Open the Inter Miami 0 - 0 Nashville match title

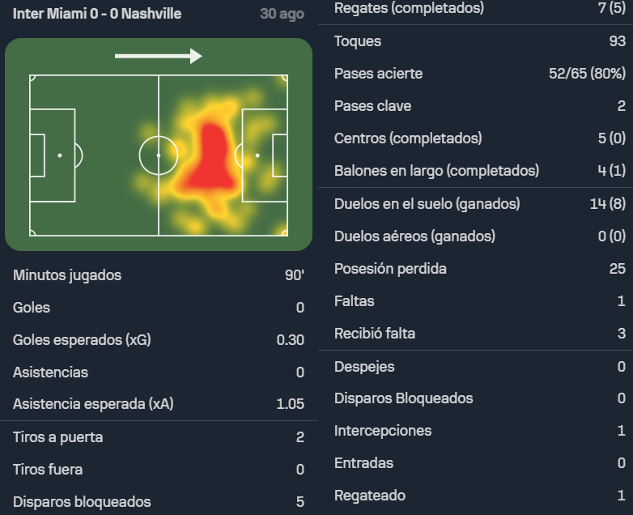coord(97,14)
